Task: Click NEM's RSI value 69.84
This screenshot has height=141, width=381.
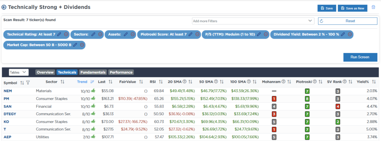Action: point(159,91)
